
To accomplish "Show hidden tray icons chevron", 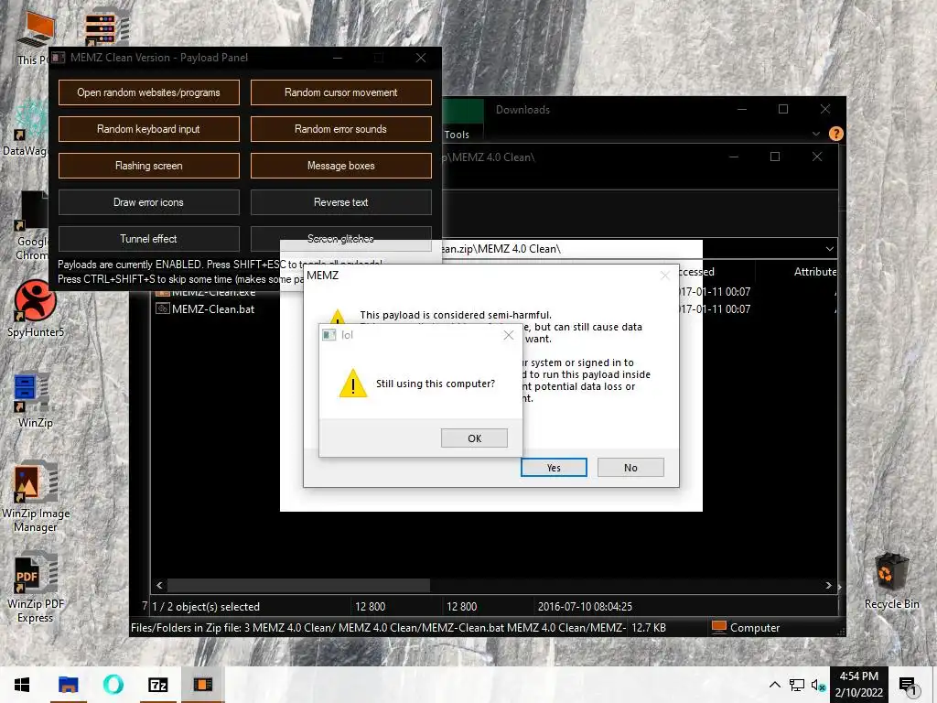I will click(774, 685).
